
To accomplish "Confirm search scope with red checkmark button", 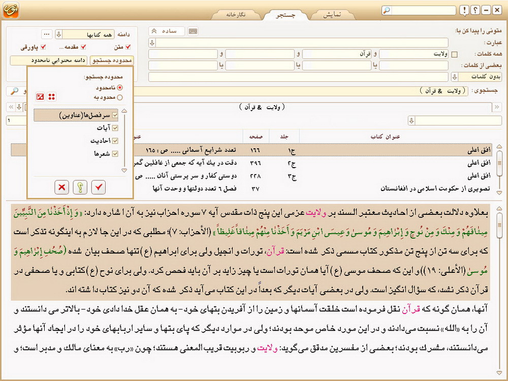I will click(98, 187).
